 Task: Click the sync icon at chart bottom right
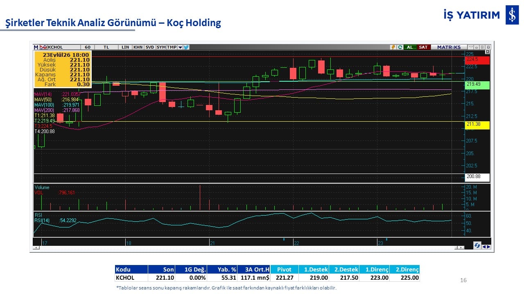[x=477, y=246]
